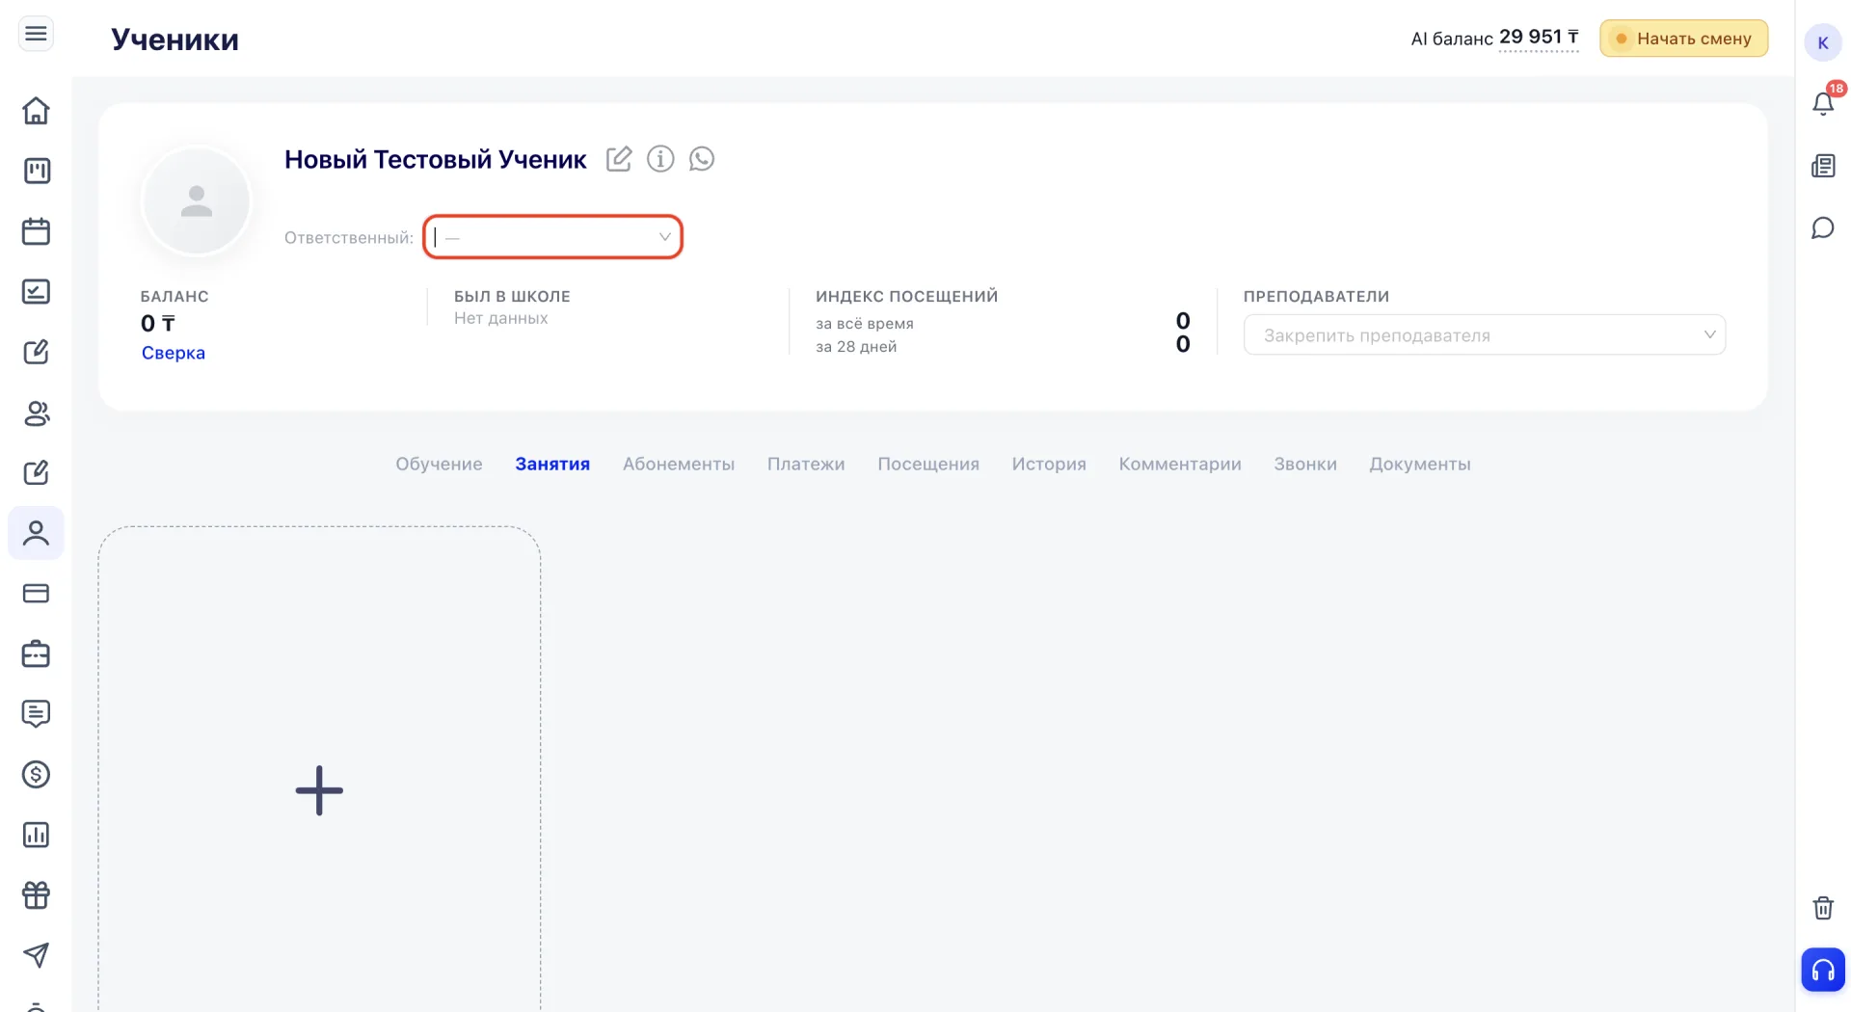Switch to the Документы tab

[1420, 464]
